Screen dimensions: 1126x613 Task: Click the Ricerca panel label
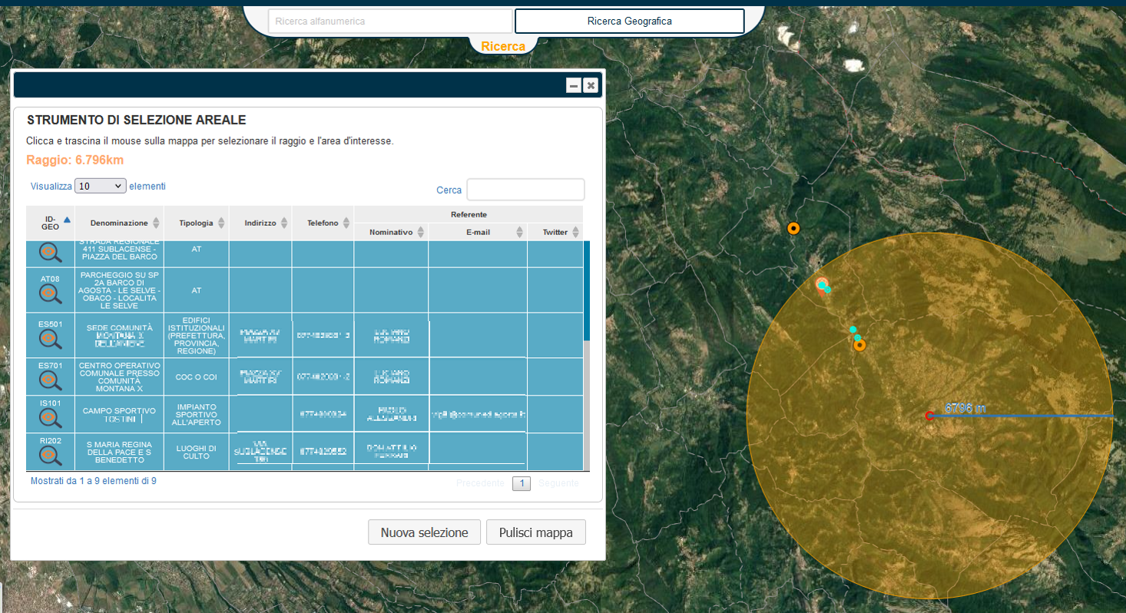coord(503,47)
